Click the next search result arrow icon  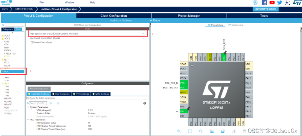(x=58, y=103)
